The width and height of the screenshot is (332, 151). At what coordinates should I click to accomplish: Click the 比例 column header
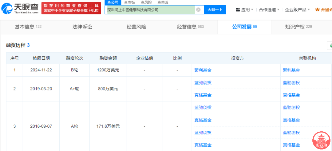click(x=177, y=58)
